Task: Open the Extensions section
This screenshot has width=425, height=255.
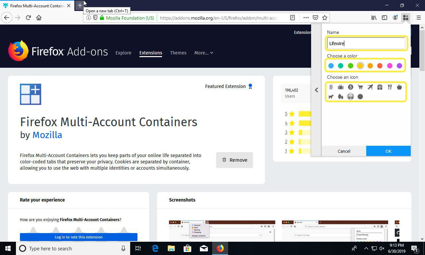Action: (x=151, y=53)
